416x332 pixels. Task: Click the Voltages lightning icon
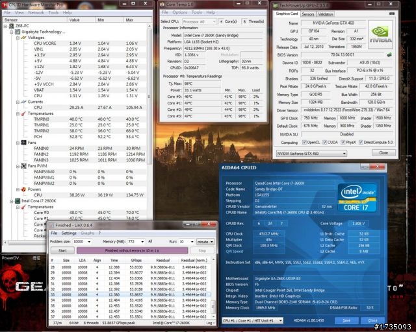23,38
